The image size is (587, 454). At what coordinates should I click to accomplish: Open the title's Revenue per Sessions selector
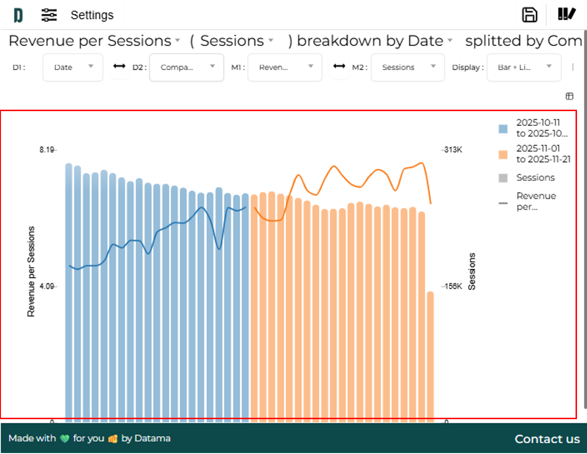pos(94,41)
